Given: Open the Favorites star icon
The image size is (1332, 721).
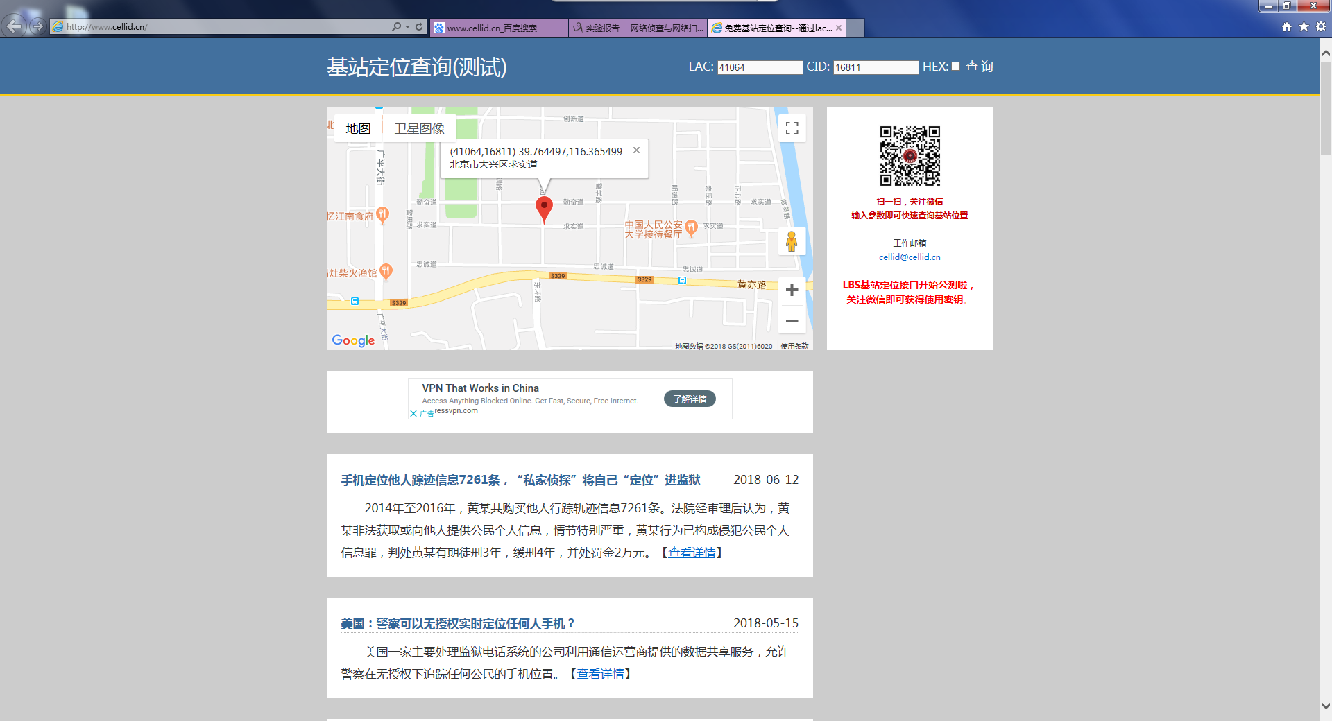Looking at the screenshot, I should coord(1304,26).
